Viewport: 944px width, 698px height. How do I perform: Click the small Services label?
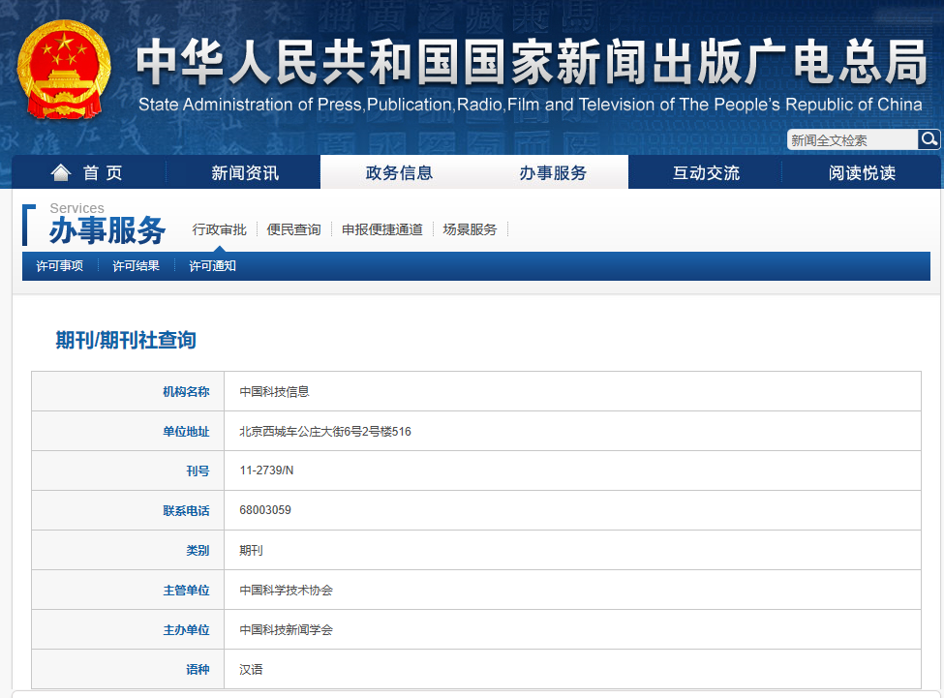77,208
